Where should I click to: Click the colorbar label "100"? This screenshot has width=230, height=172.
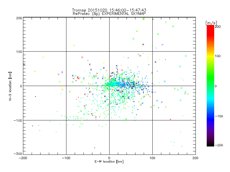pos(218,56)
